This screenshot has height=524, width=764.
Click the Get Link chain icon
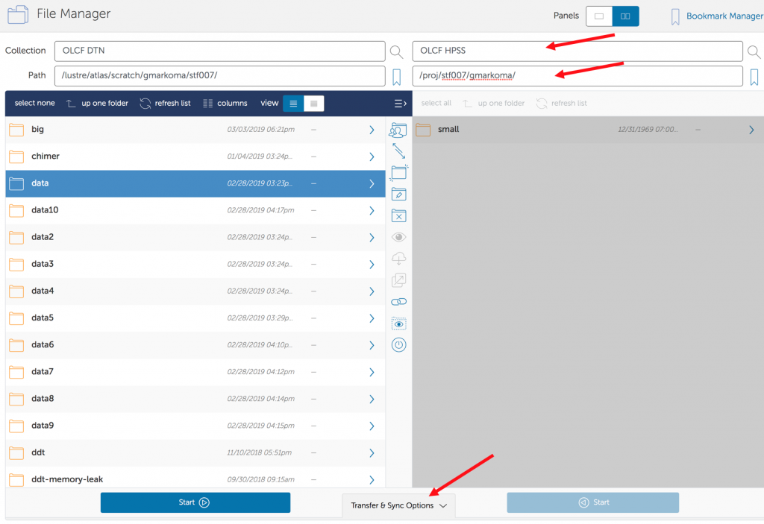point(398,302)
